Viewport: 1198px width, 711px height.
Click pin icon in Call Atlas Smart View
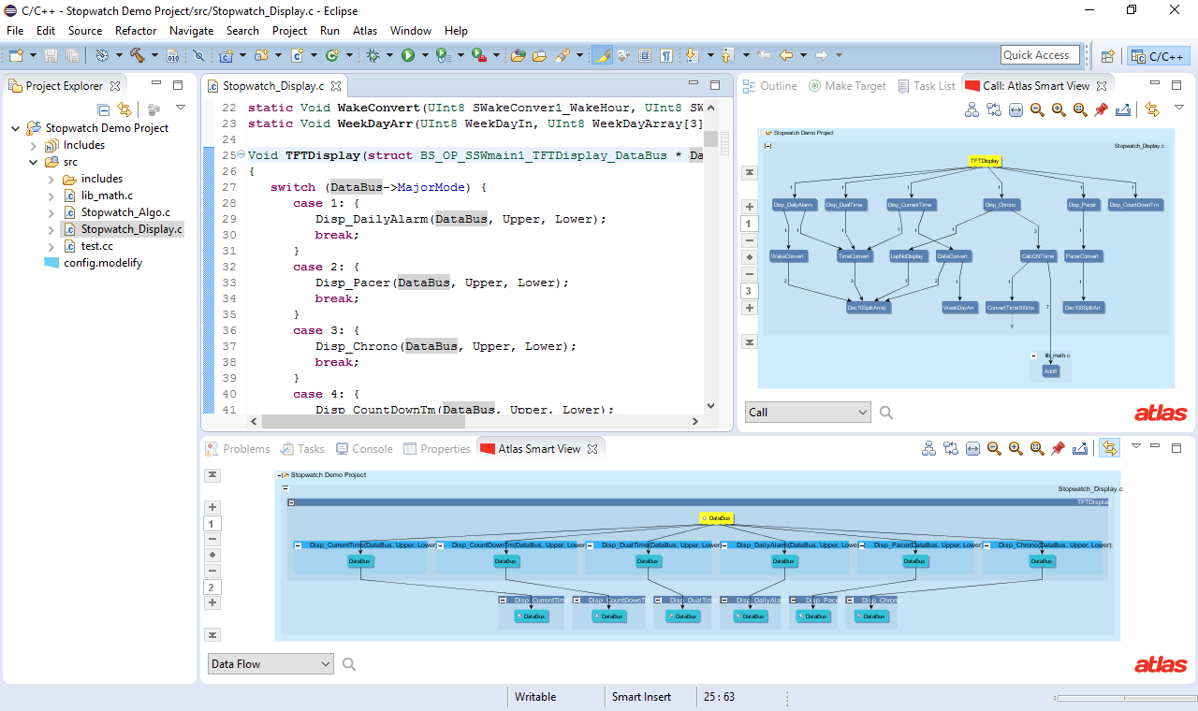coord(1102,109)
